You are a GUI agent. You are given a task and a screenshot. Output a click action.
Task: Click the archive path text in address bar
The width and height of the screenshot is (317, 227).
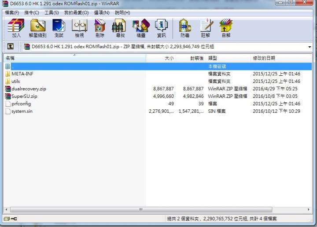123,47
